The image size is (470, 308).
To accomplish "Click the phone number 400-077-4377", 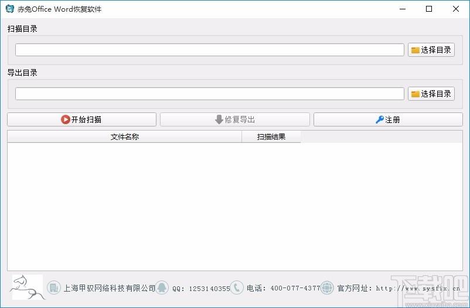I will (295, 288).
